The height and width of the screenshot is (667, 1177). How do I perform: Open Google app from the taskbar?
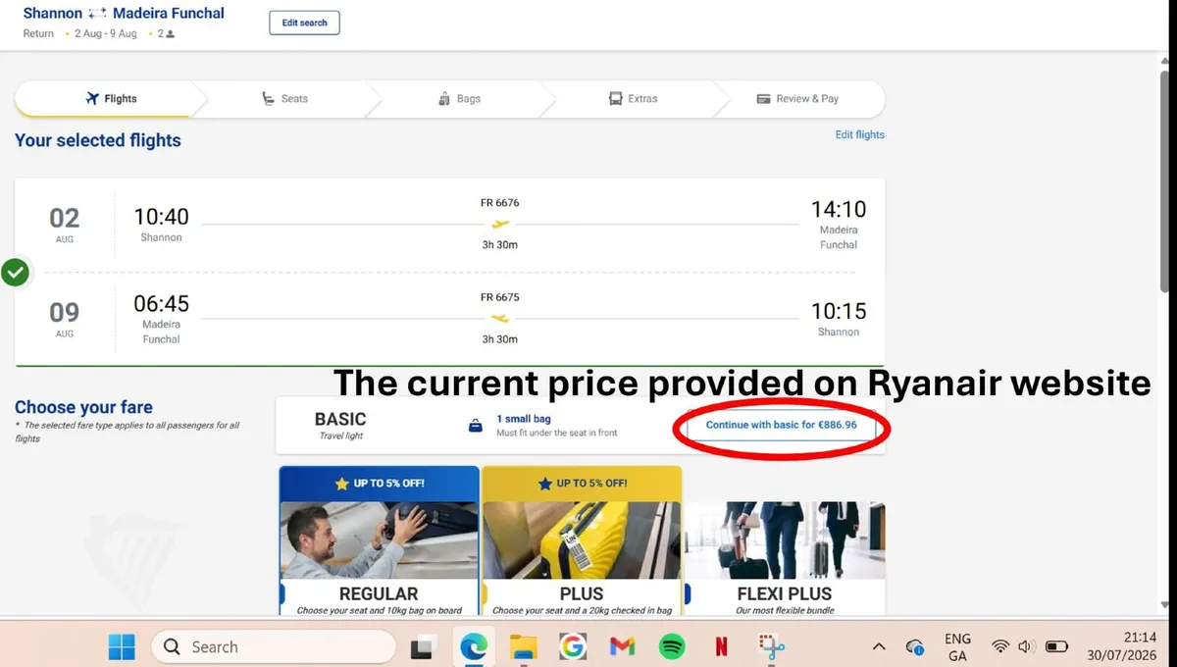[x=573, y=646]
